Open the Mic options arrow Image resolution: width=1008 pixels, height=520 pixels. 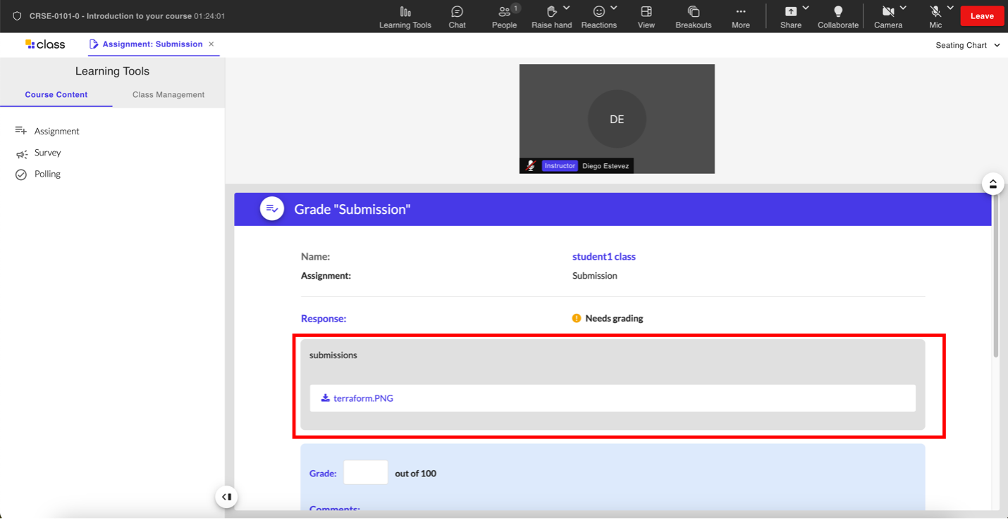[x=950, y=8]
